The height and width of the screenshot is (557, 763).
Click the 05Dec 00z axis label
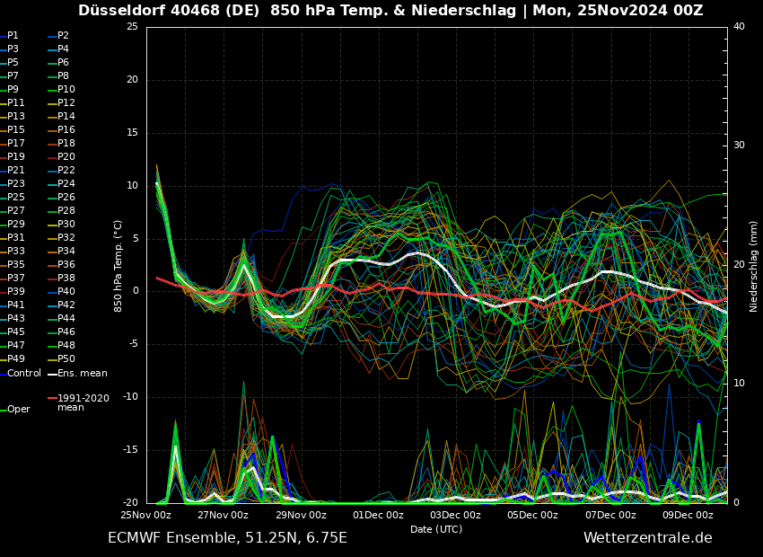[x=532, y=516]
